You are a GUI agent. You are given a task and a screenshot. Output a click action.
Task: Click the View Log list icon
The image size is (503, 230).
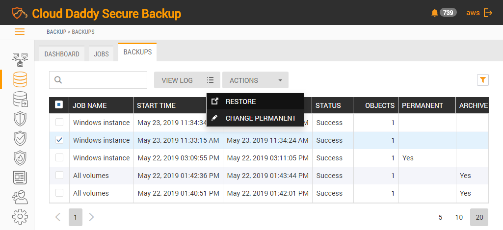coord(211,80)
